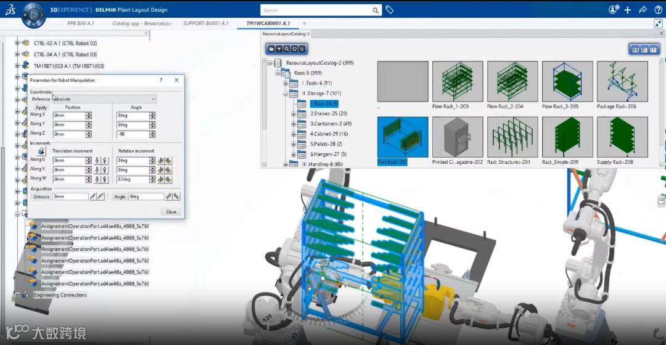Select the TM1WCABW01 A.1 tab
Image resolution: width=666 pixels, height=345 pixels.
point(268,23)
